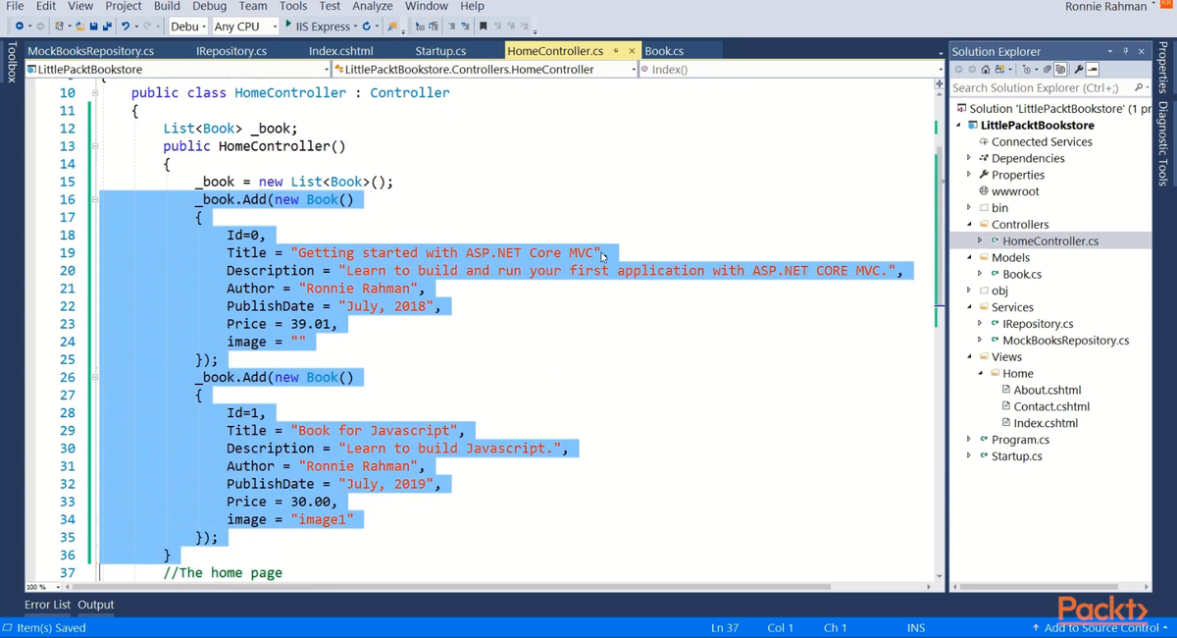Image resolution: width=1177 pixels, height=638 pixels.
Task: Click Solution Explorer Home icon
Action: pyautogui.click(x=986, y=70)
